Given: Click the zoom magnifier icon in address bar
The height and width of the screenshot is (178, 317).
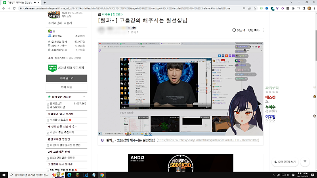Looking at the screenshot, I should click(x=244, y=8).
